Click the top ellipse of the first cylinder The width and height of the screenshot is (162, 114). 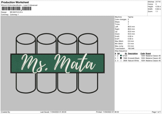tap(26, 39)
